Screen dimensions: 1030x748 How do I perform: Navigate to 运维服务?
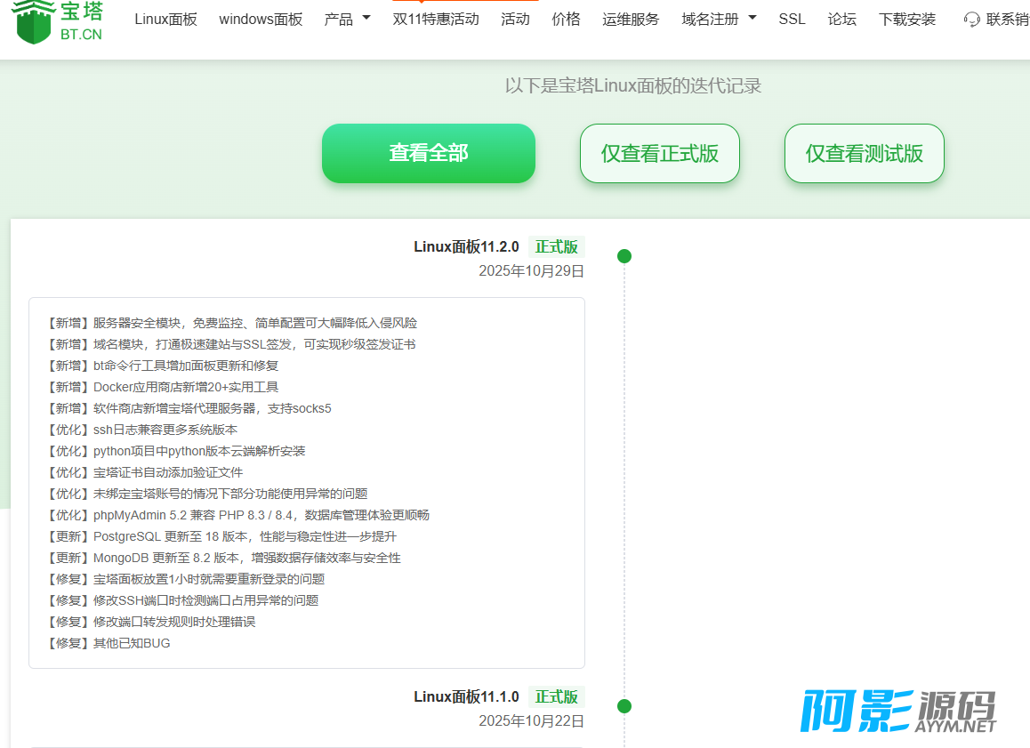(x=631, y=19)
